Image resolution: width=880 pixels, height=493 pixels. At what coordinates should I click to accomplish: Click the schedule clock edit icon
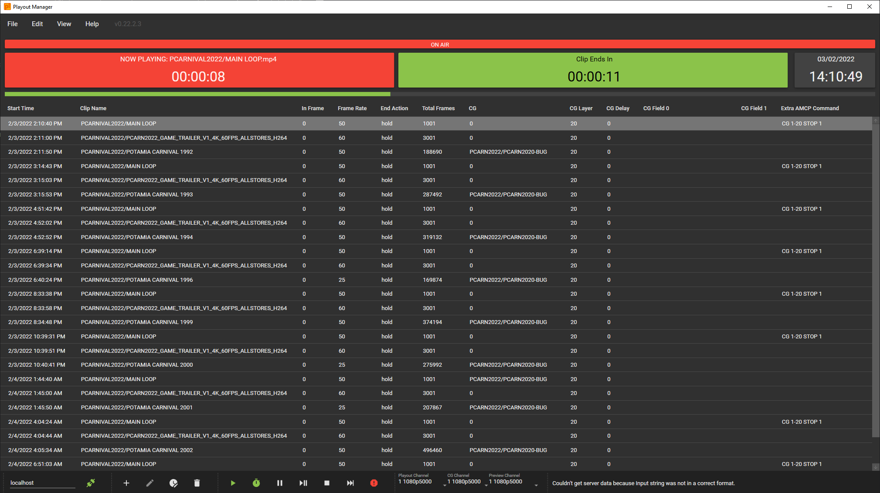173,483
